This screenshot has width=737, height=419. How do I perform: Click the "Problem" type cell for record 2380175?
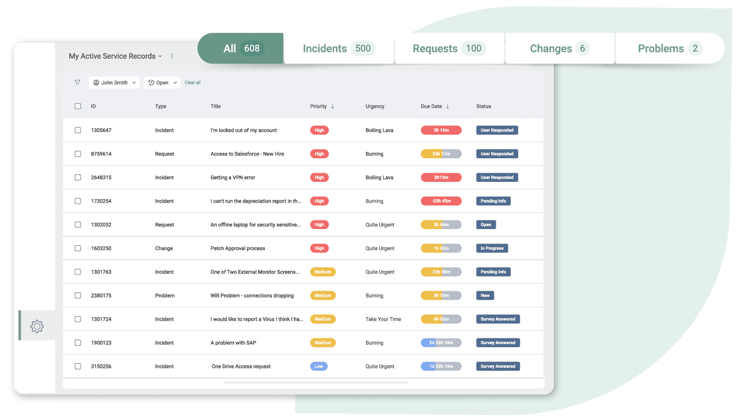click(x=165, y=295)
